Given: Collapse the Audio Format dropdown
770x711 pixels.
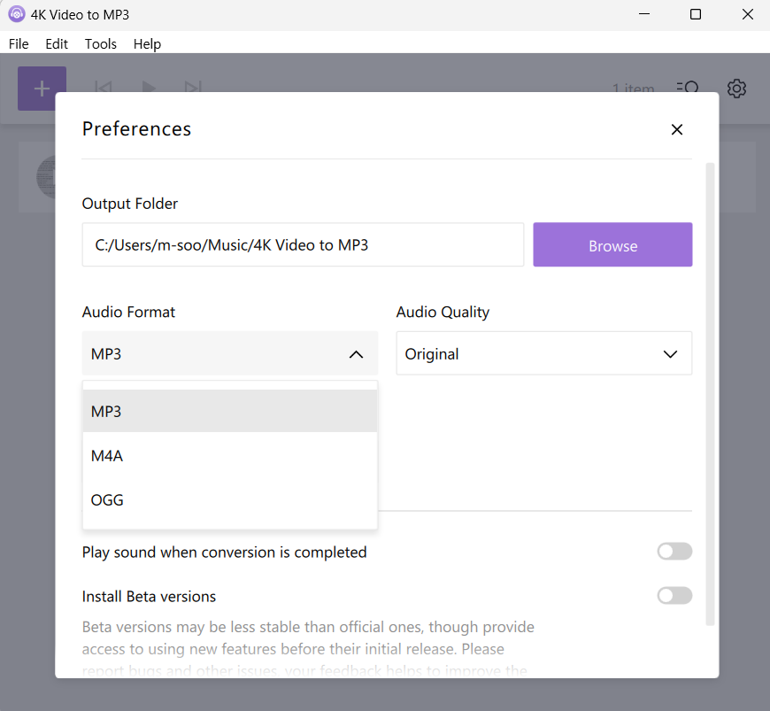Looking at the screenshot, I should click(230, 353).
